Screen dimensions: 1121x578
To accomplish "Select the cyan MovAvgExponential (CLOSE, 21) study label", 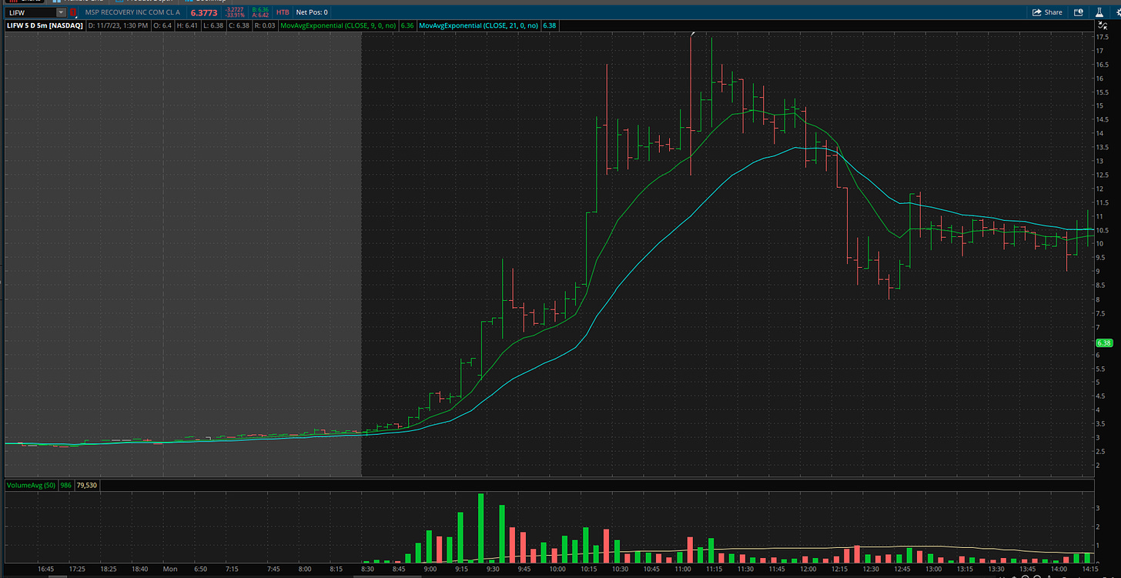I will pyautogui.click(x=480, y=25).
